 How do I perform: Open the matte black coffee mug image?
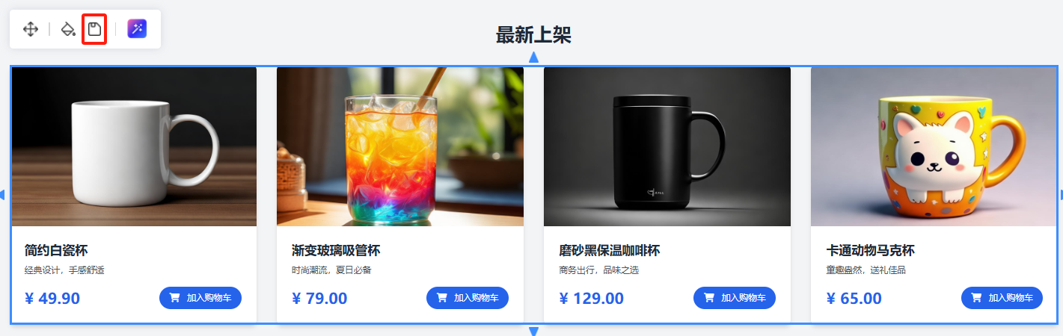point(667,146)
